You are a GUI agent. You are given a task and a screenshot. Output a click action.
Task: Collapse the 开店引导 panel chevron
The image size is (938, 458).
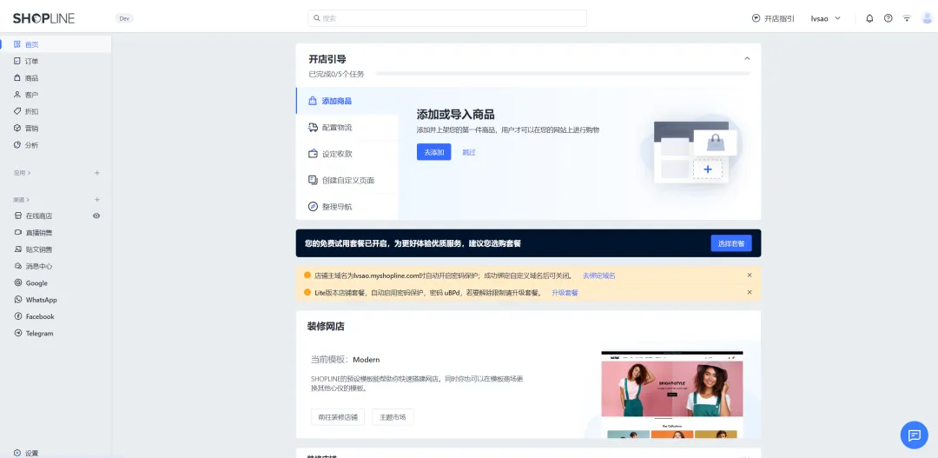[x=747, y=59]
